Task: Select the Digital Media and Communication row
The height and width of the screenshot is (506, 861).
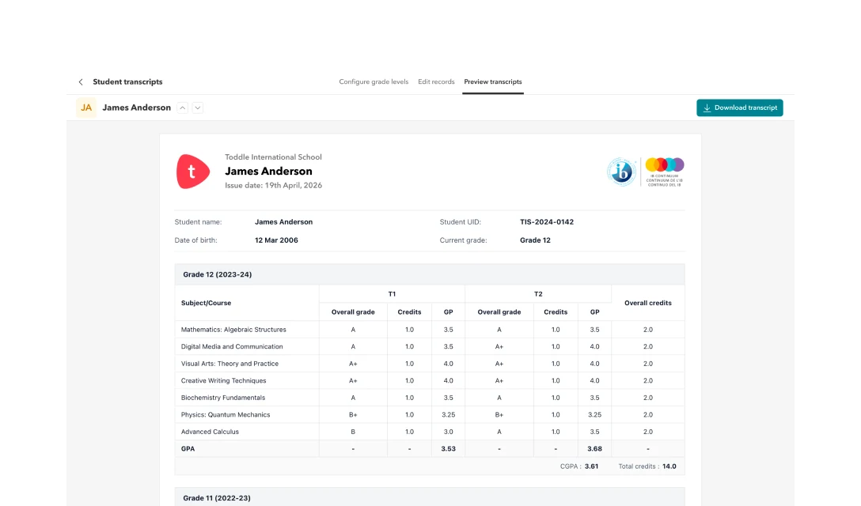Action: 430,346
